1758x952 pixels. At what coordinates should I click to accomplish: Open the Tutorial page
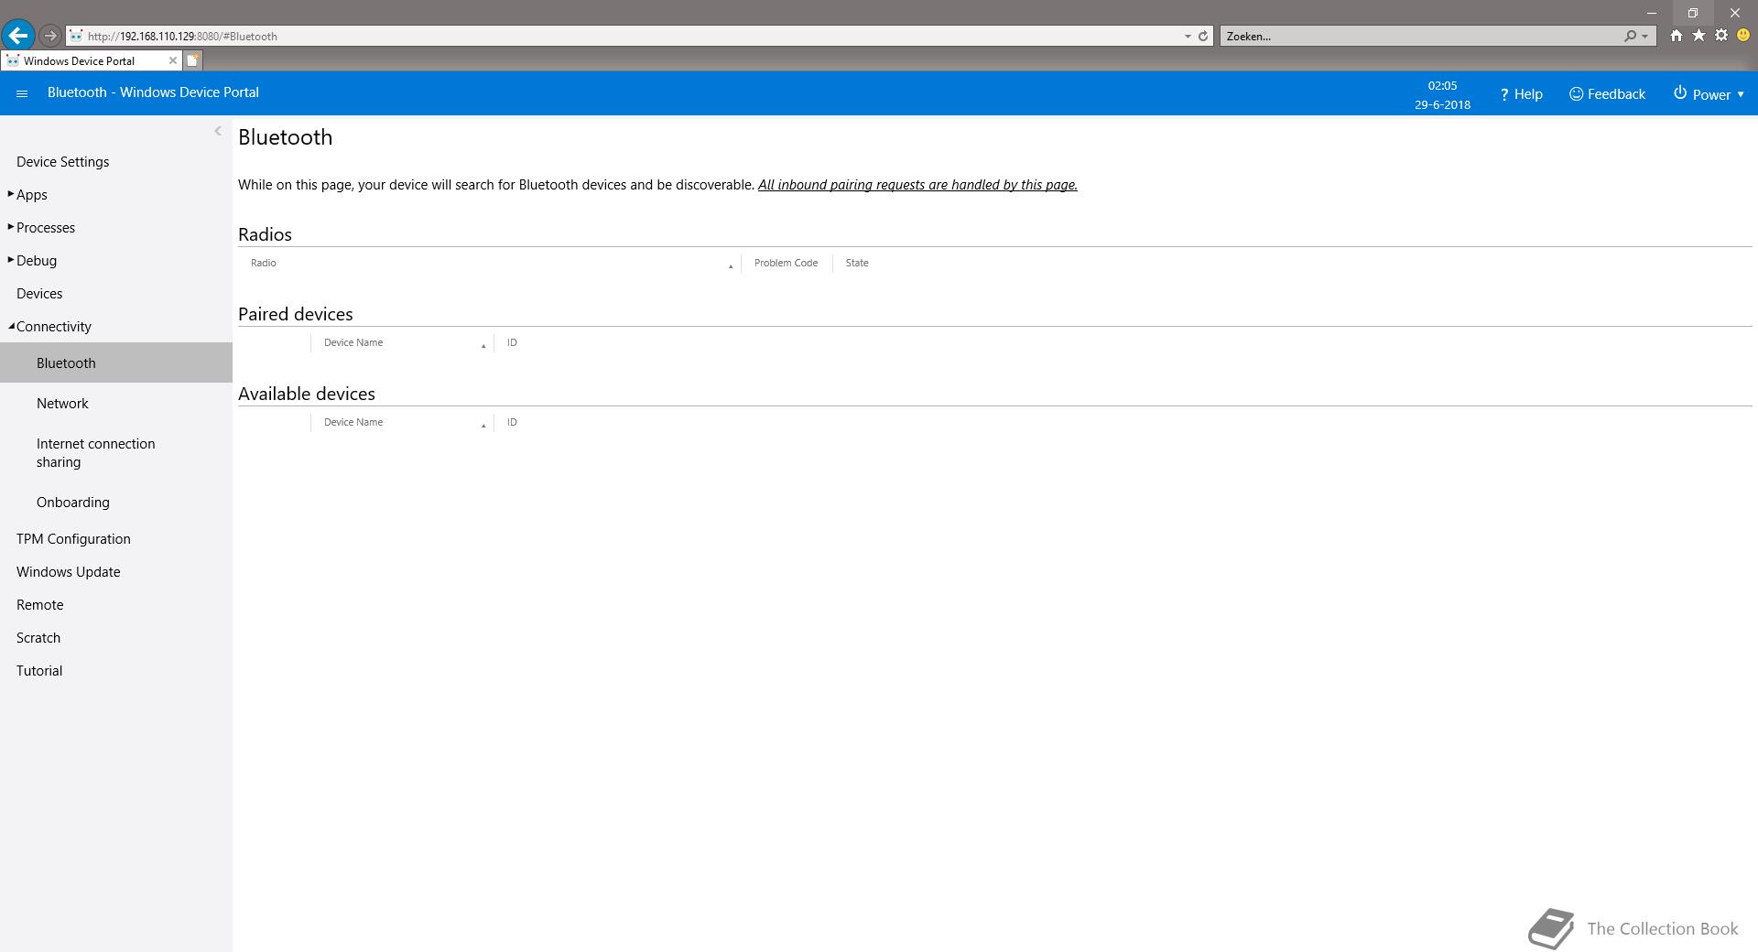(x=39, y=671)
